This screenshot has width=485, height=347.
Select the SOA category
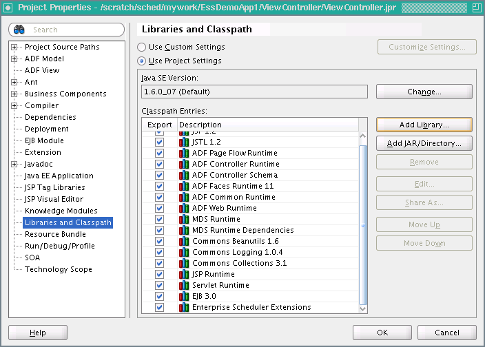pos(32,257)
